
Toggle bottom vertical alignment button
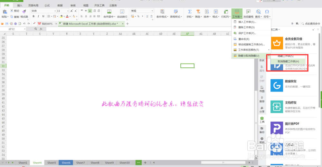pyautogui.click(x=90, y=11)
